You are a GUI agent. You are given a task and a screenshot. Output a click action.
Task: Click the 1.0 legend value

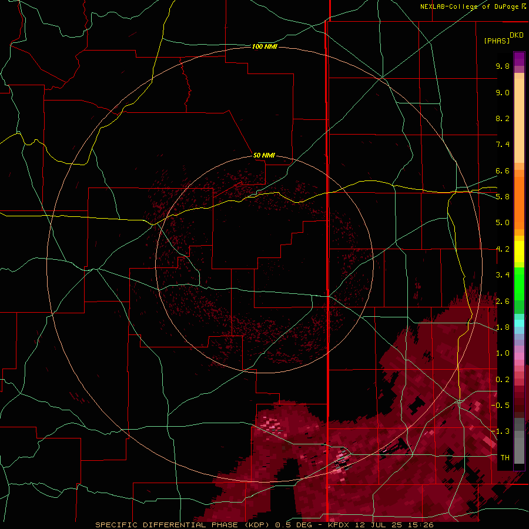[503, 353]
